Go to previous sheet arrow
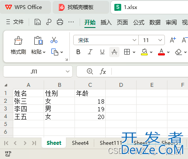Viewport: 188px width, 159px height. [x=15, y=143]
